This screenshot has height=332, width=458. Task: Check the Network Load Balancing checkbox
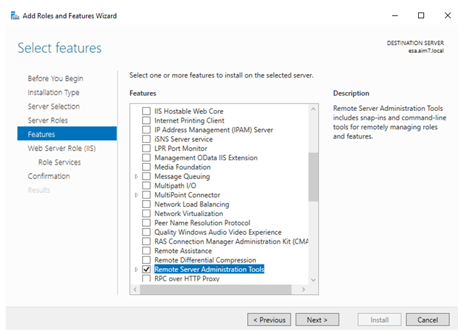click(146, 204)
